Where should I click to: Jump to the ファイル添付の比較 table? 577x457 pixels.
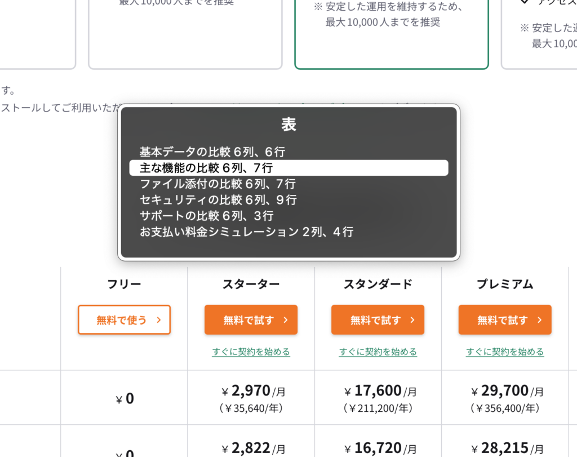coord(218,184)
